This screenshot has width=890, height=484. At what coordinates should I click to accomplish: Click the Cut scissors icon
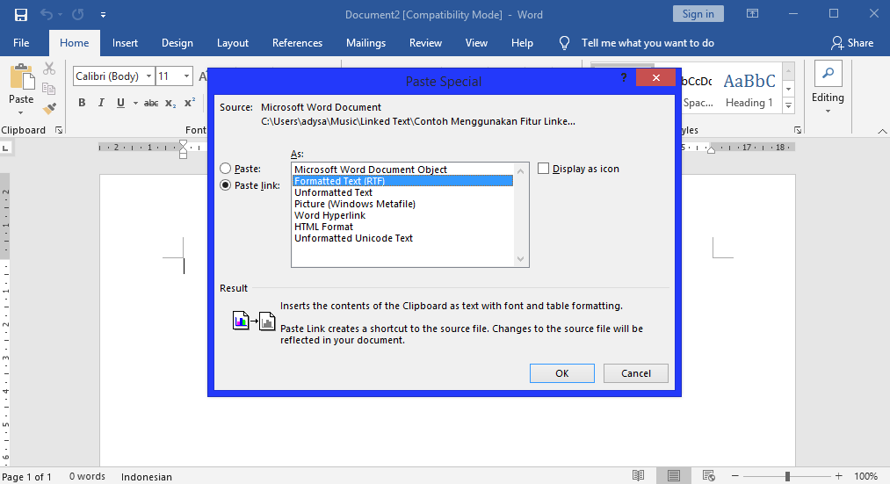click(49, 69)
